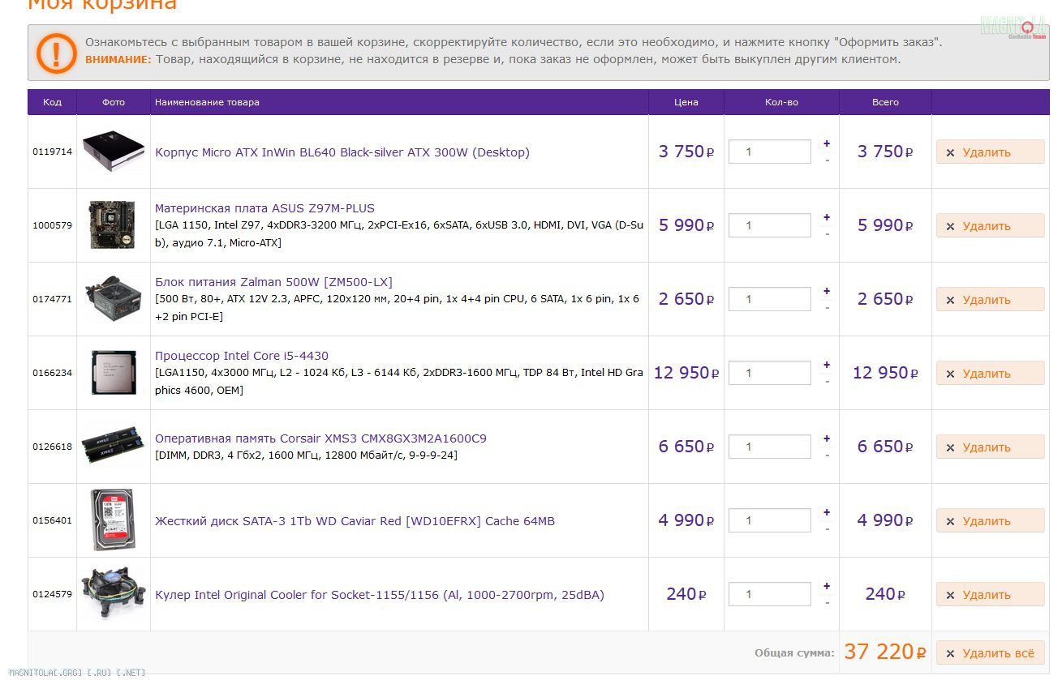The width and height of the screenshot is (1062, 680).
Task: Remove WD Caviar Red disk with Удалить
Action: pyautogui.click(x=990, y=520)
